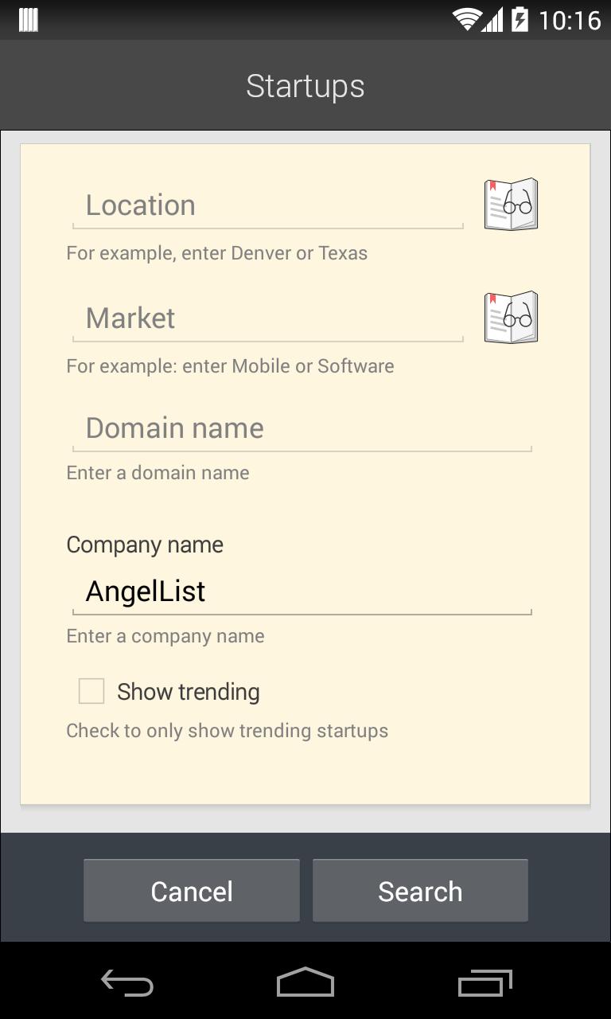Open the Market lookup book icon
The width and height of the screenshot is (611, 1019).
[x=511, y=318]
